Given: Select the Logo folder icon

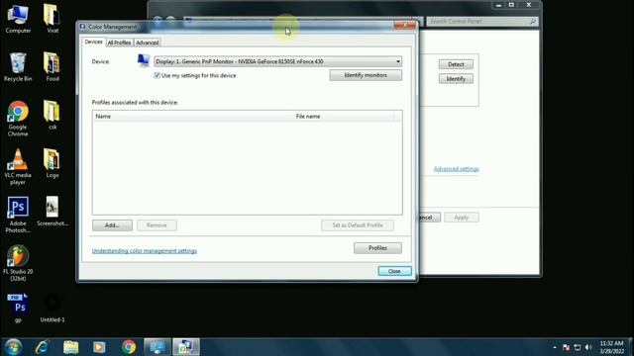Looking at the screenshot, I should tap(53, 163).
